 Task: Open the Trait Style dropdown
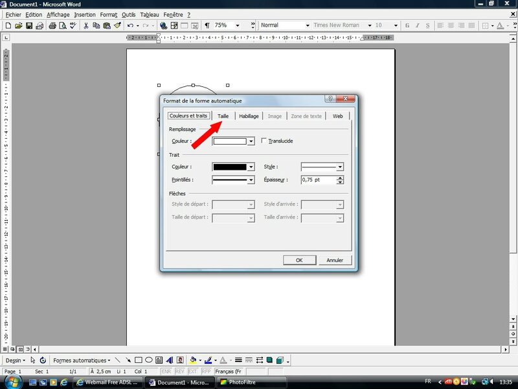[x=340, y=167]
